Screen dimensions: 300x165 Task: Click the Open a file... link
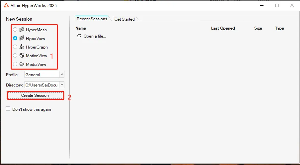coord(95,36)
